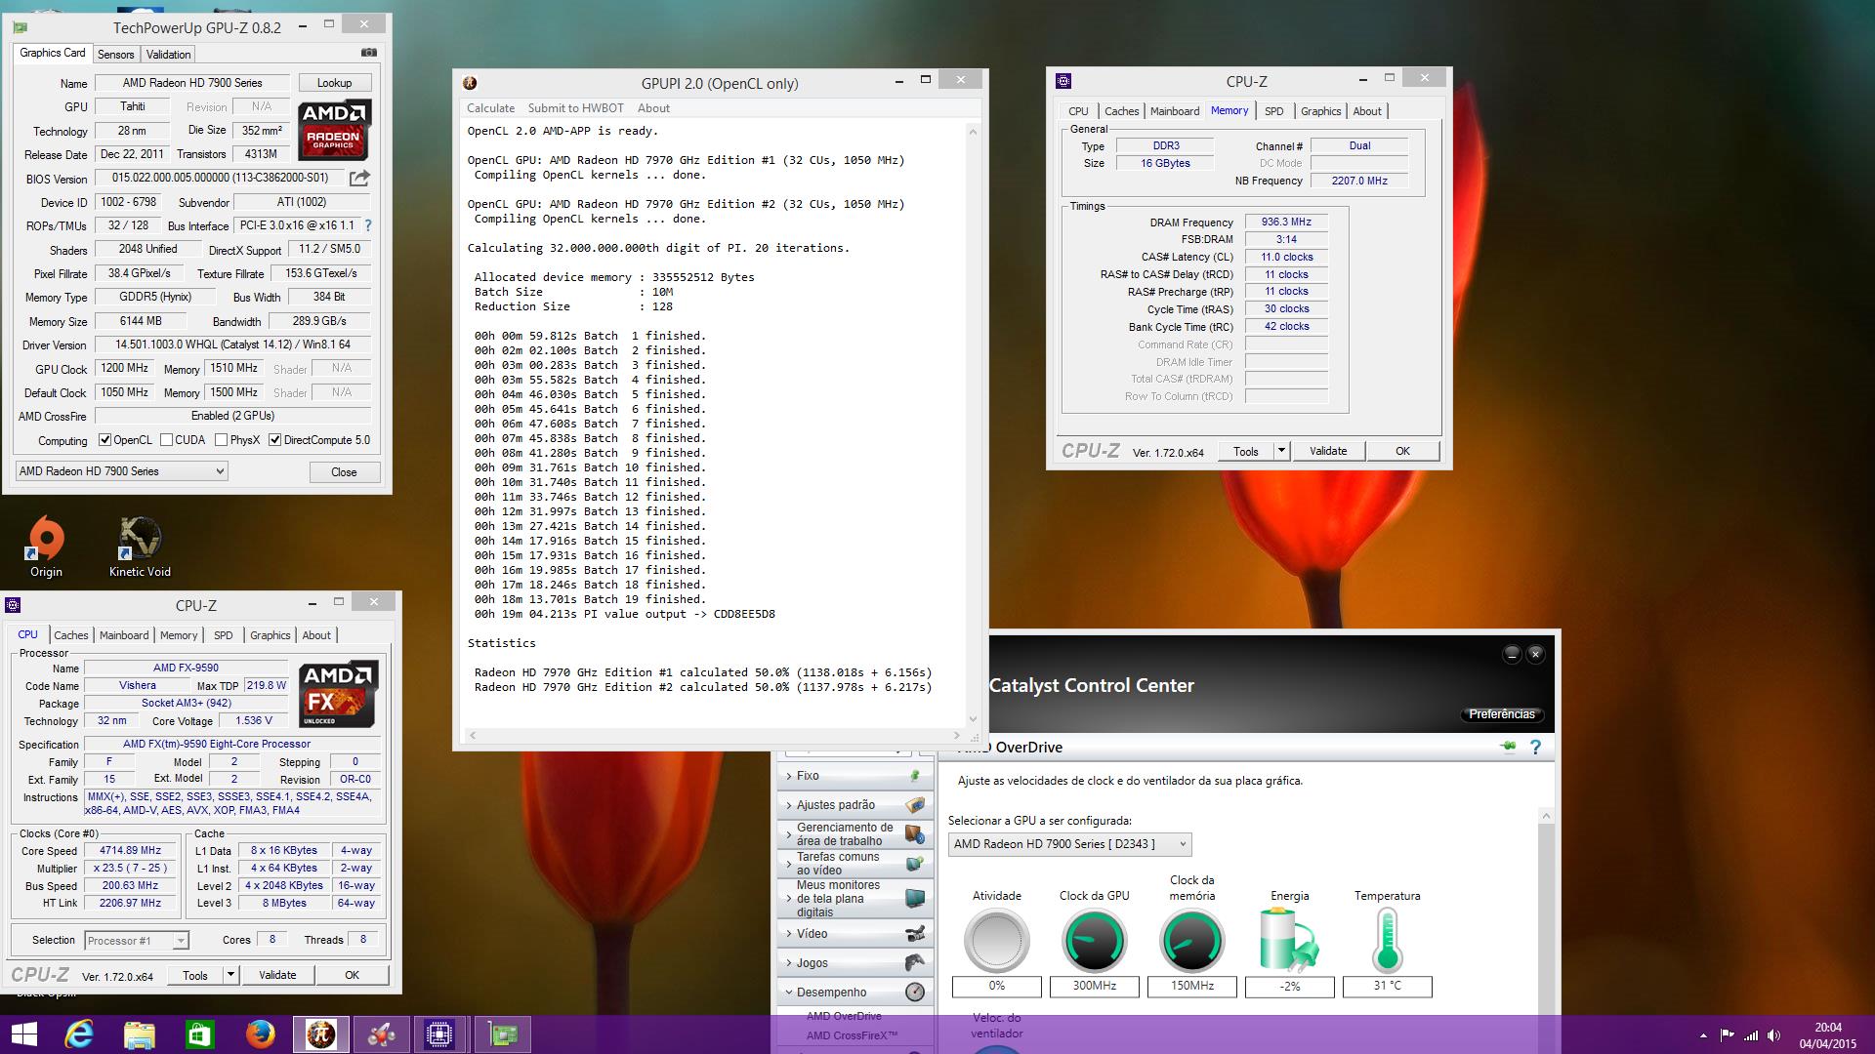Click the BIOS version export icon in GPU-Z
This screenshot has height=1054, width=1875.
tap(359, 178)
